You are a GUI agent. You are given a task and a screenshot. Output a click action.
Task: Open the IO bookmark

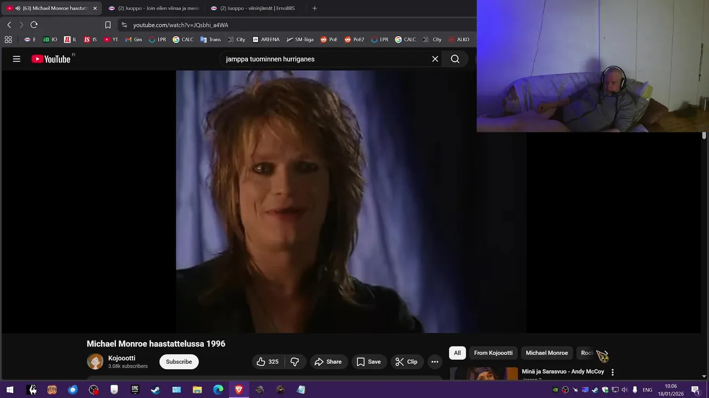(x=50, y=39)
